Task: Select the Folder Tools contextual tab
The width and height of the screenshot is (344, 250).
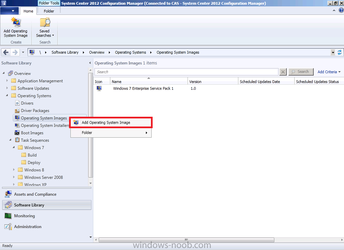Action: point(49,3)
